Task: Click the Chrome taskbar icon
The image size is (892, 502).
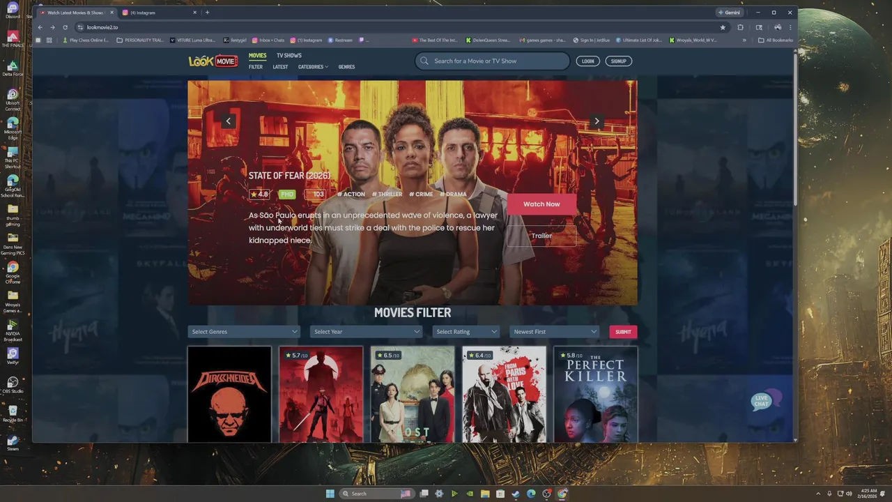Action: coord(562,494)
